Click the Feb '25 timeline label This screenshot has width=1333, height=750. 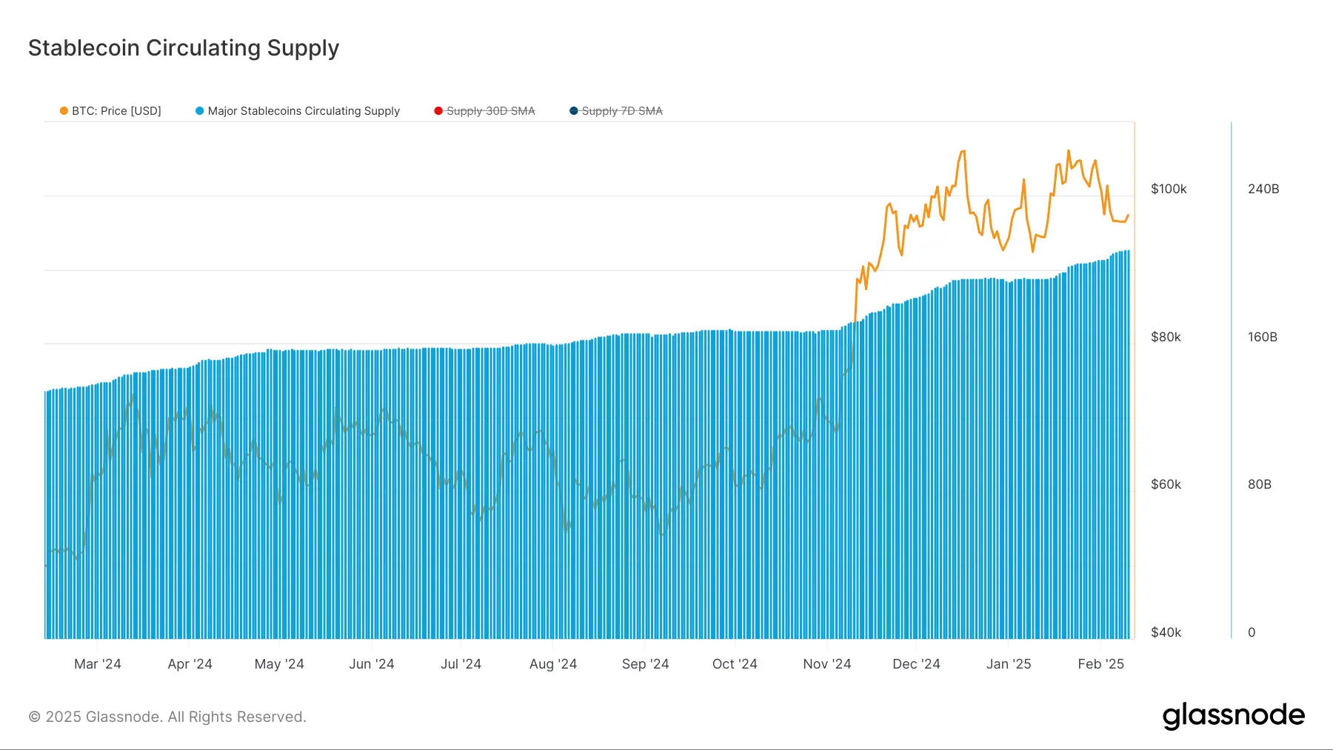click(x=1100, y=664)
